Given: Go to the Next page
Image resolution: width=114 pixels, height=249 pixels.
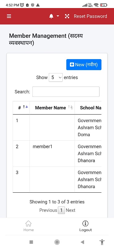Looking at the screenshot, I should [x=70, y=210].
